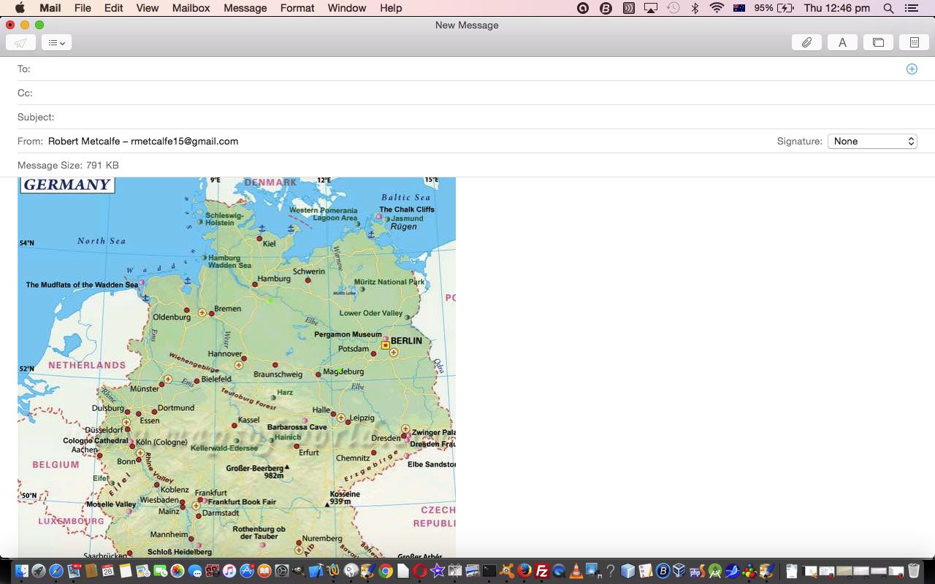Screen dimensions: 935x584
Task: Open the File menu
Action: [83, 8]
